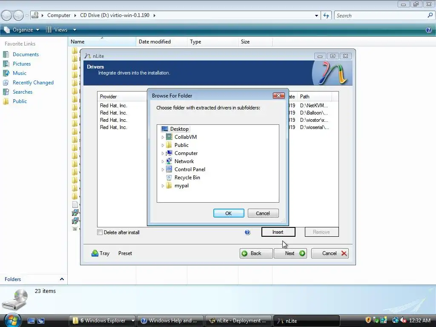
Task: Open the Views dropdown arrow
Action: pyautogui.click(x=75, y=30)
